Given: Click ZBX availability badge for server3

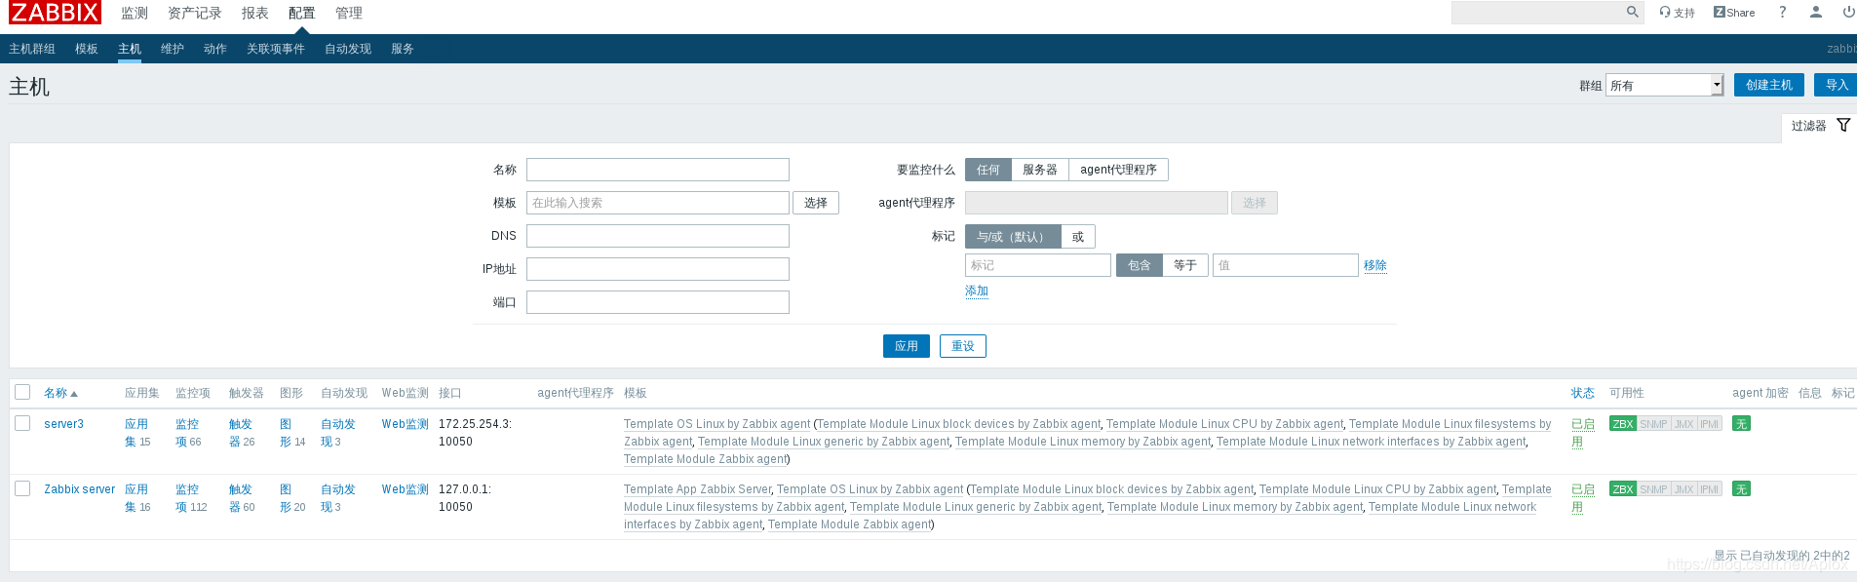Looking at the screenshot, I should tap(1623, 424).
